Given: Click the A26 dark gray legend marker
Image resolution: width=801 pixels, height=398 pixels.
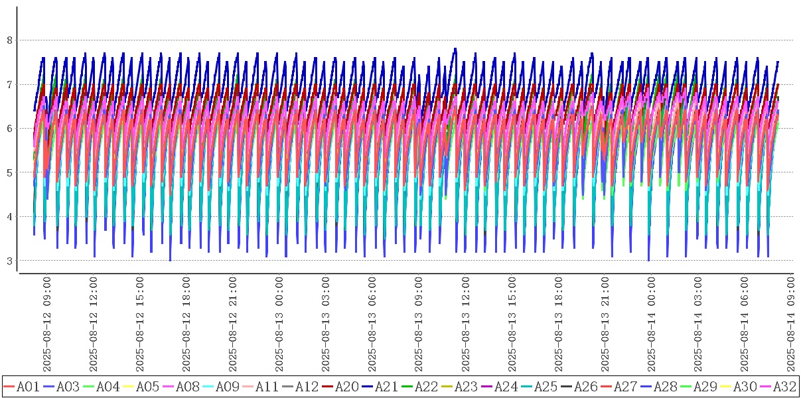Looking at the screenshot, I should pyautogui.click(x=566, y=386).
